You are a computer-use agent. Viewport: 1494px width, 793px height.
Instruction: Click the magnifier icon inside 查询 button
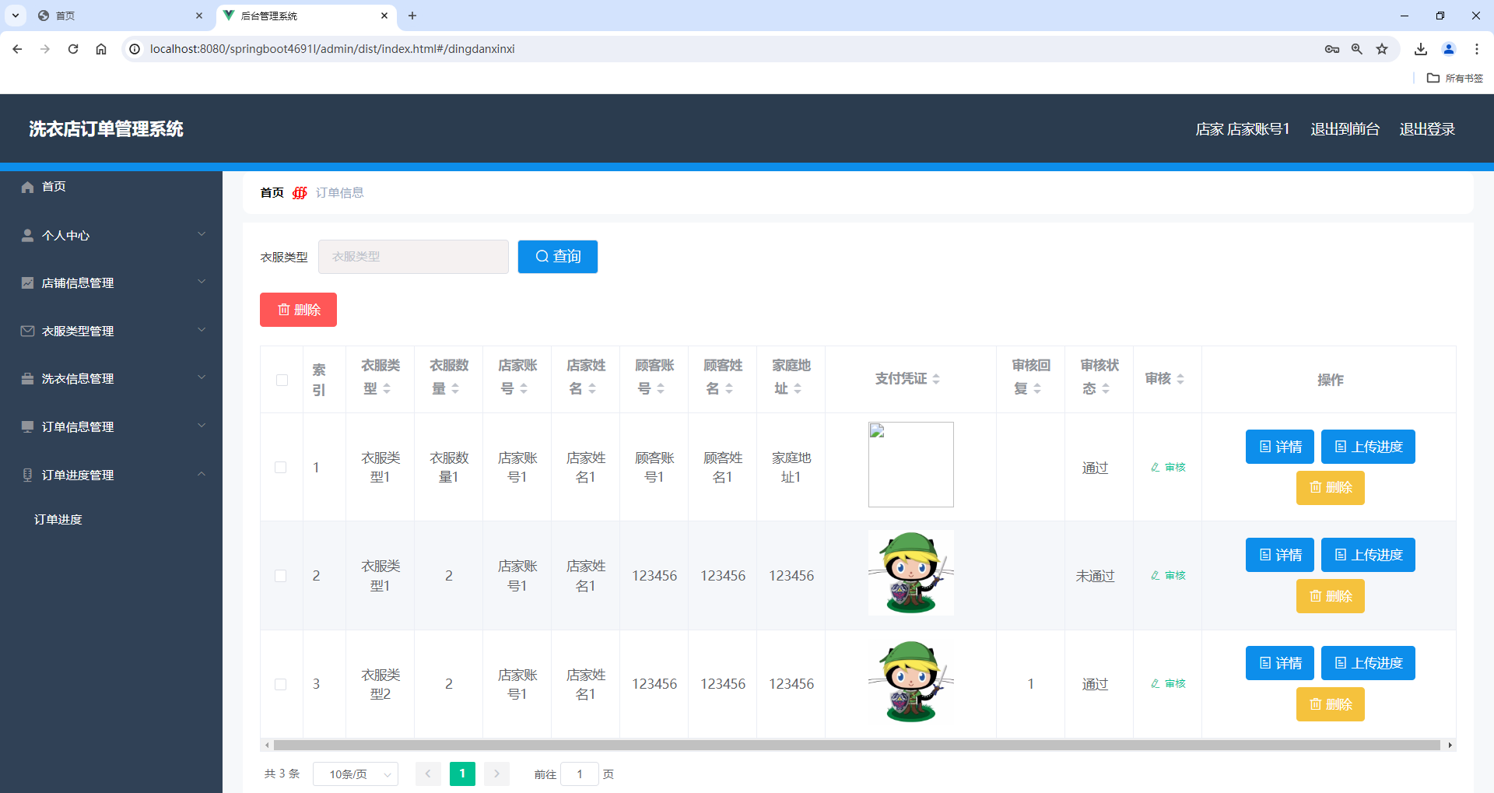(543, 256)
